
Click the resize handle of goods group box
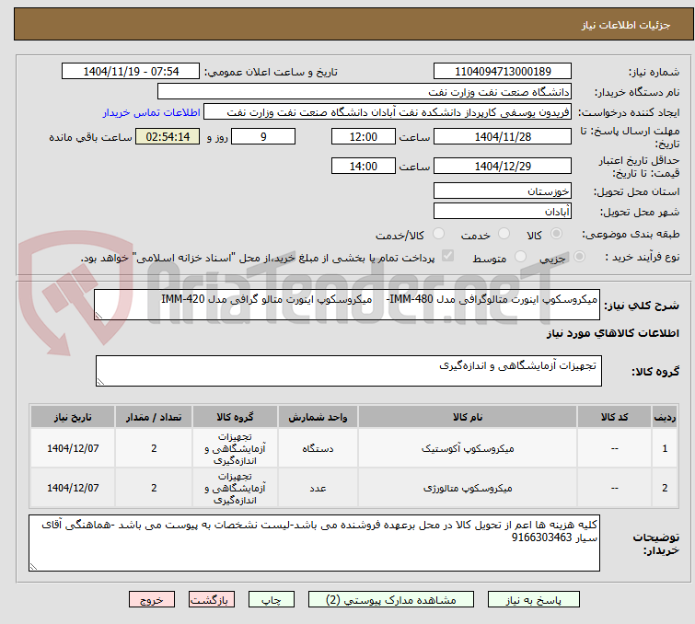[100, 382]
